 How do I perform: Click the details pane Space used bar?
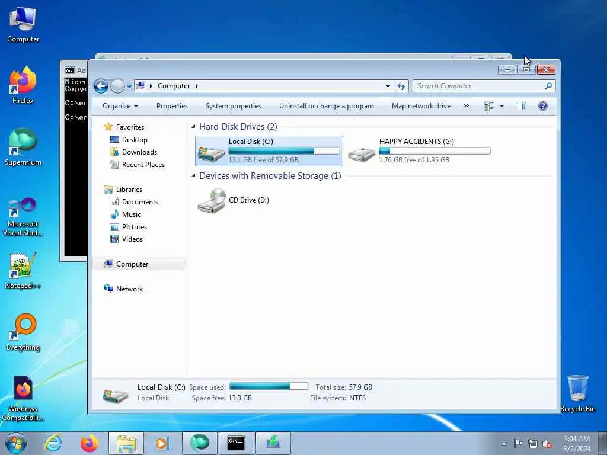point(269,386)
